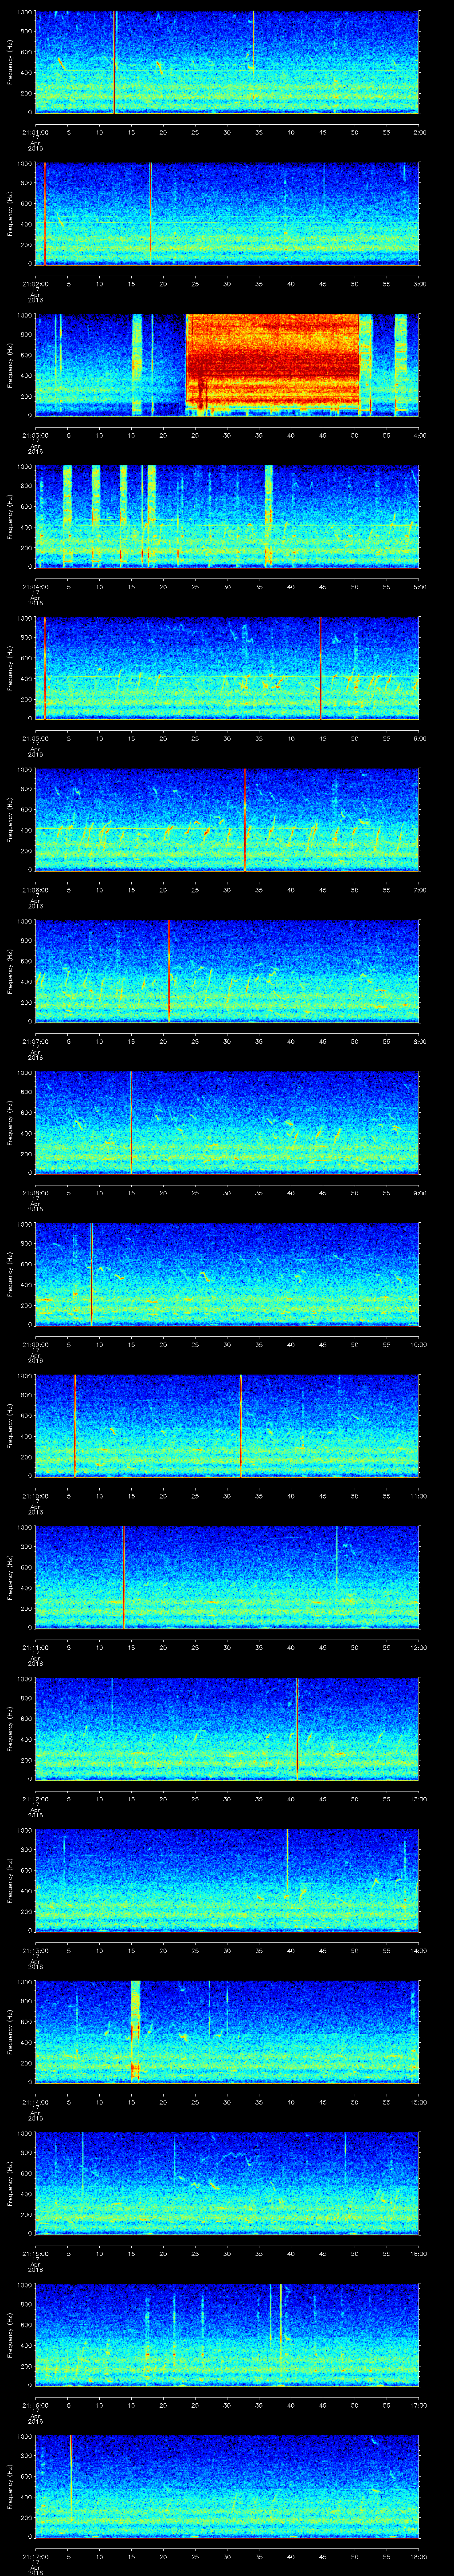
Task: Select the 10:00 end time label
Action: (x=418, y=1344)
